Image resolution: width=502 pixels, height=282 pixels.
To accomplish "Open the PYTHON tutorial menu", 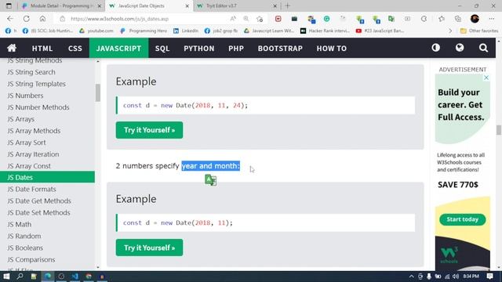I will (198, 49).
